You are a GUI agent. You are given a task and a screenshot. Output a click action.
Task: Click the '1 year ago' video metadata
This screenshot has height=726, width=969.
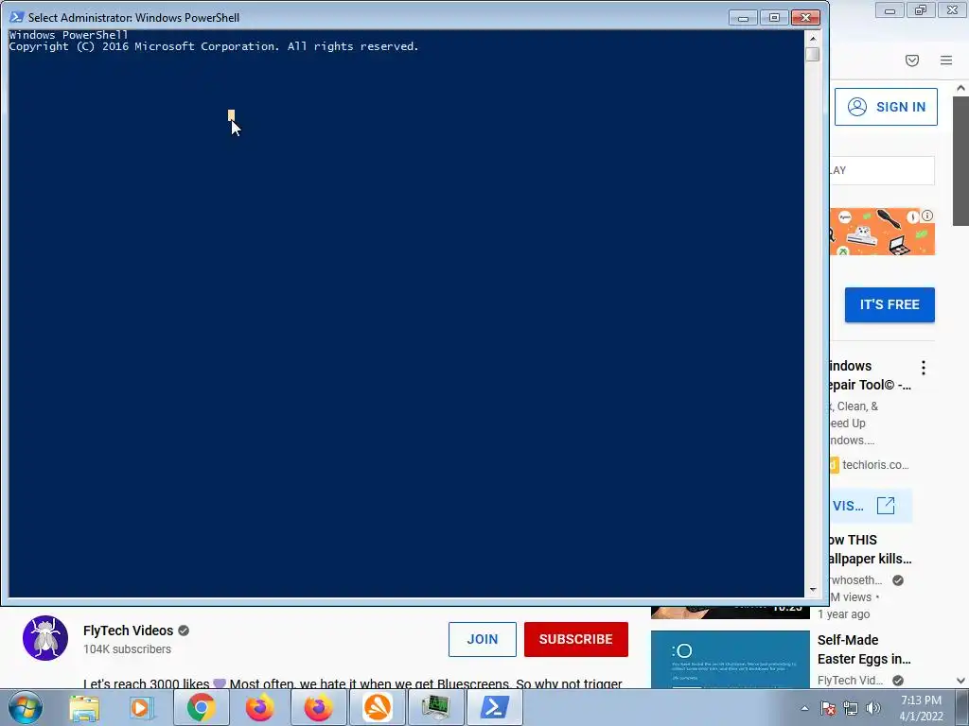click(x=843, y=614)
